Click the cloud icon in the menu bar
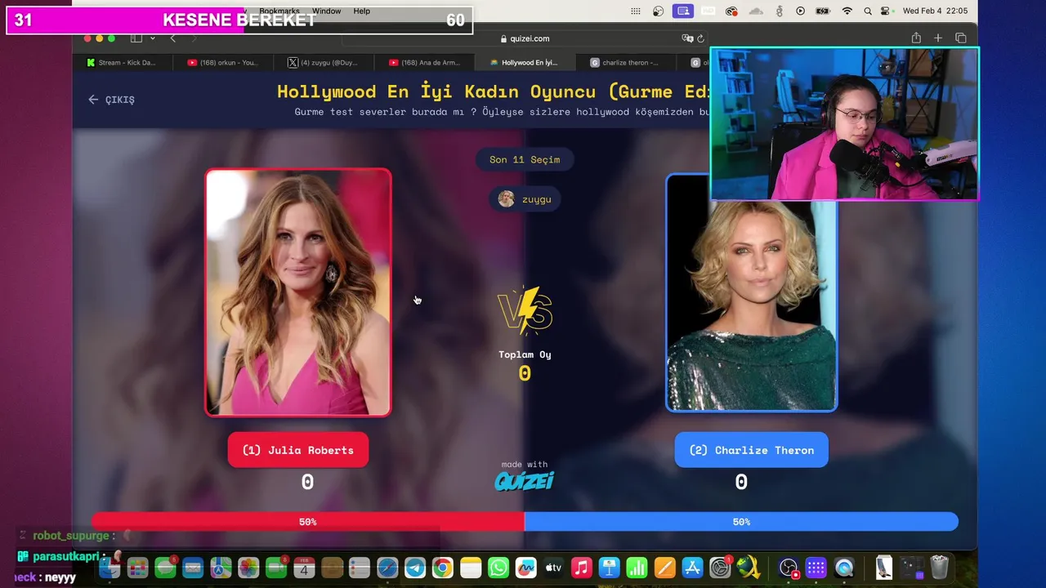 click(756, 11)
